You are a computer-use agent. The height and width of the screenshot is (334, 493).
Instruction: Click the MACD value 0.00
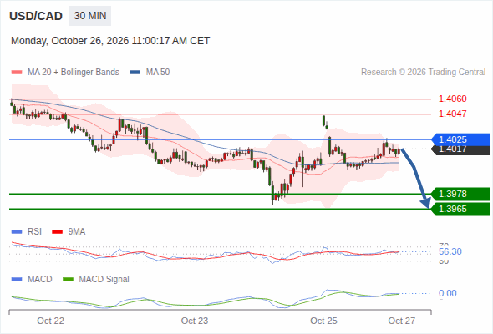pos(447,293)
